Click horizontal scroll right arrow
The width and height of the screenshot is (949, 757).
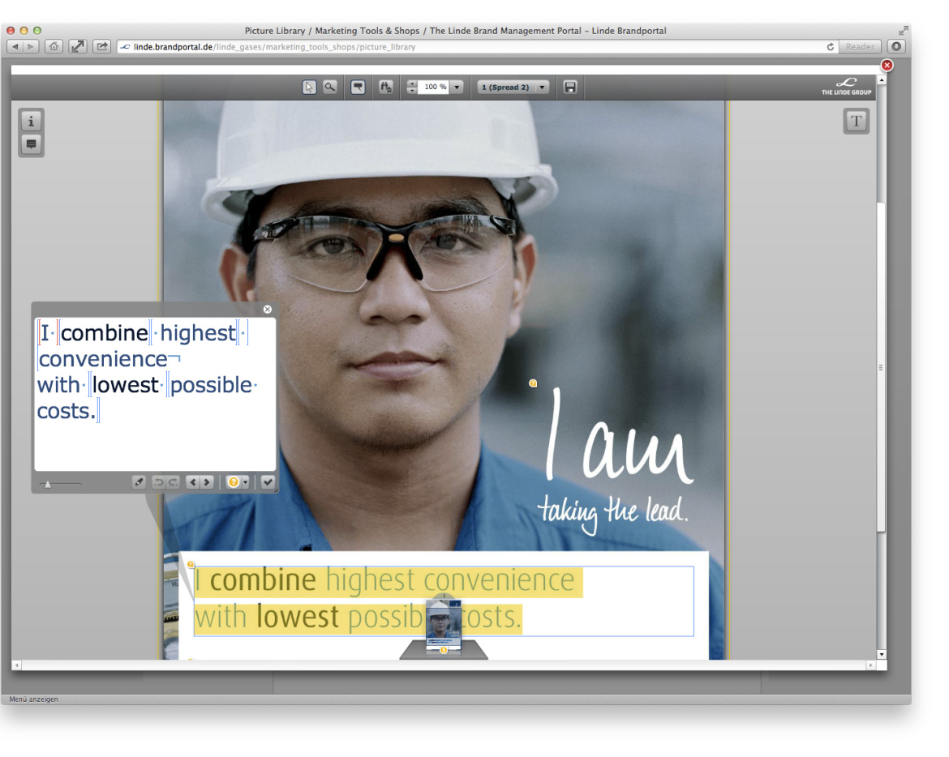click(871, 665)
